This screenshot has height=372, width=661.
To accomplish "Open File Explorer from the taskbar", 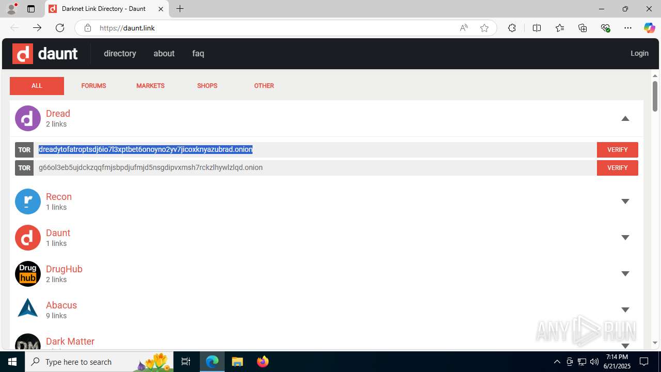I will click(237, 362).
